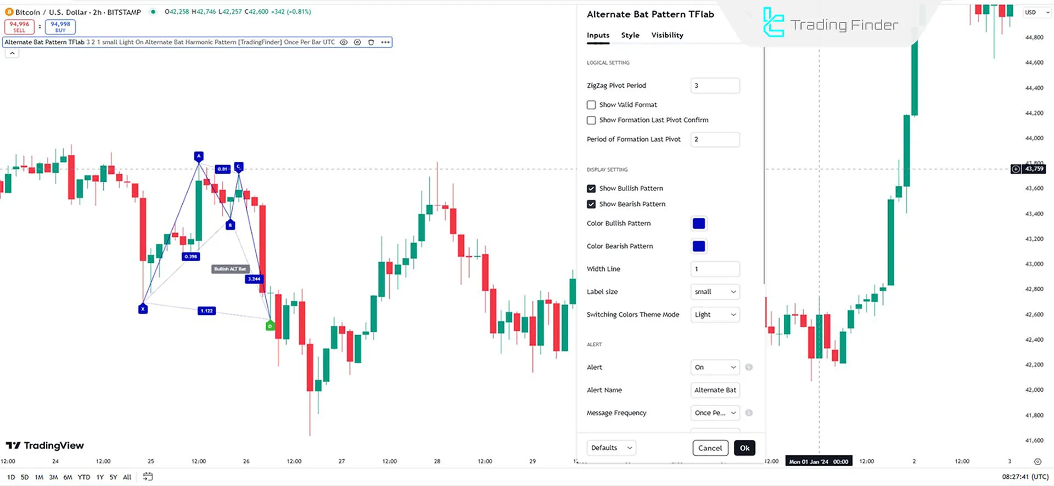Switch to the Style tab
This screenshot has width=1054, height=486.
630,35
